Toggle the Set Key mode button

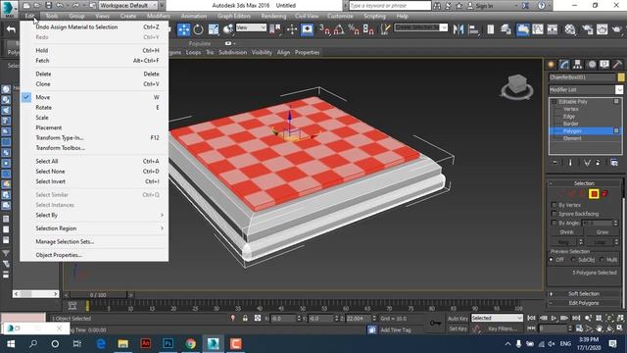(458, 328)
